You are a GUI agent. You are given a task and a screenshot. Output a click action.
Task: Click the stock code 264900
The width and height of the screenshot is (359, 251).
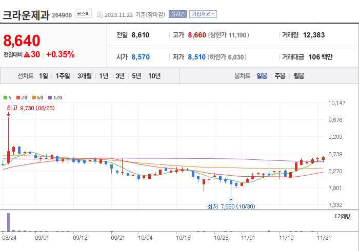[62, 15]
